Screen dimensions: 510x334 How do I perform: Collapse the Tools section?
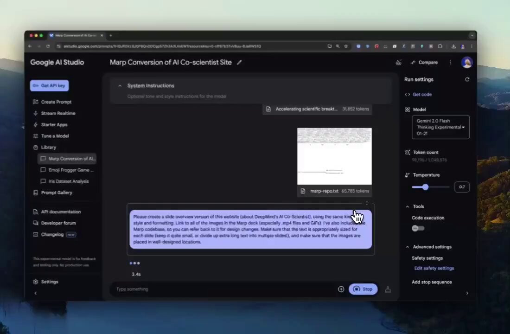pos(407,207)
